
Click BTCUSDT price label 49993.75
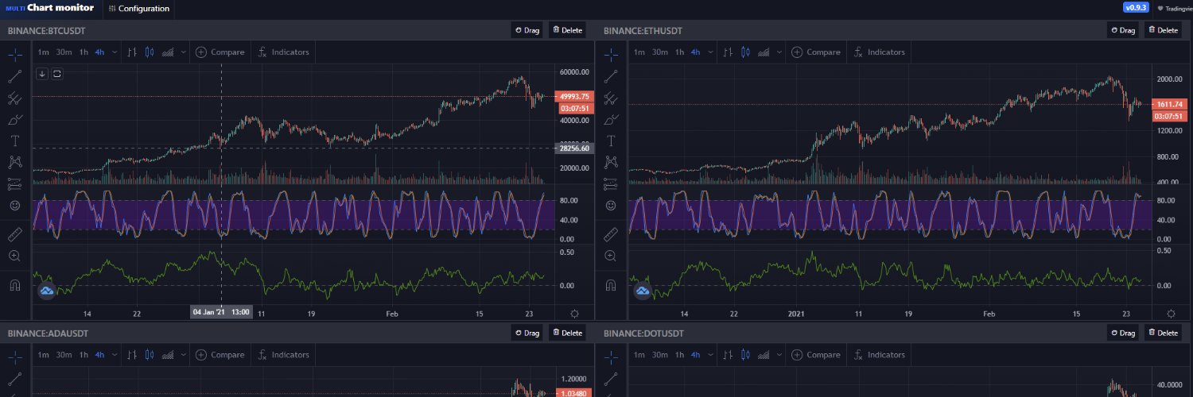point(574,96)
